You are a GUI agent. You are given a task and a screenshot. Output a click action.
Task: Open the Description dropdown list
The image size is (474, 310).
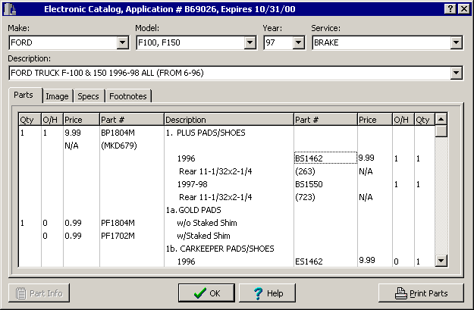click(x=456, y=73)
